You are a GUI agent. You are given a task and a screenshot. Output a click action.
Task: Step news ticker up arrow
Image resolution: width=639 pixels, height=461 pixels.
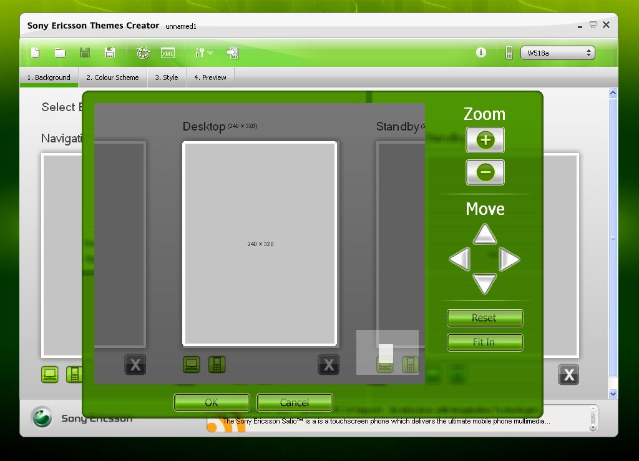click(x=593, y=409)
